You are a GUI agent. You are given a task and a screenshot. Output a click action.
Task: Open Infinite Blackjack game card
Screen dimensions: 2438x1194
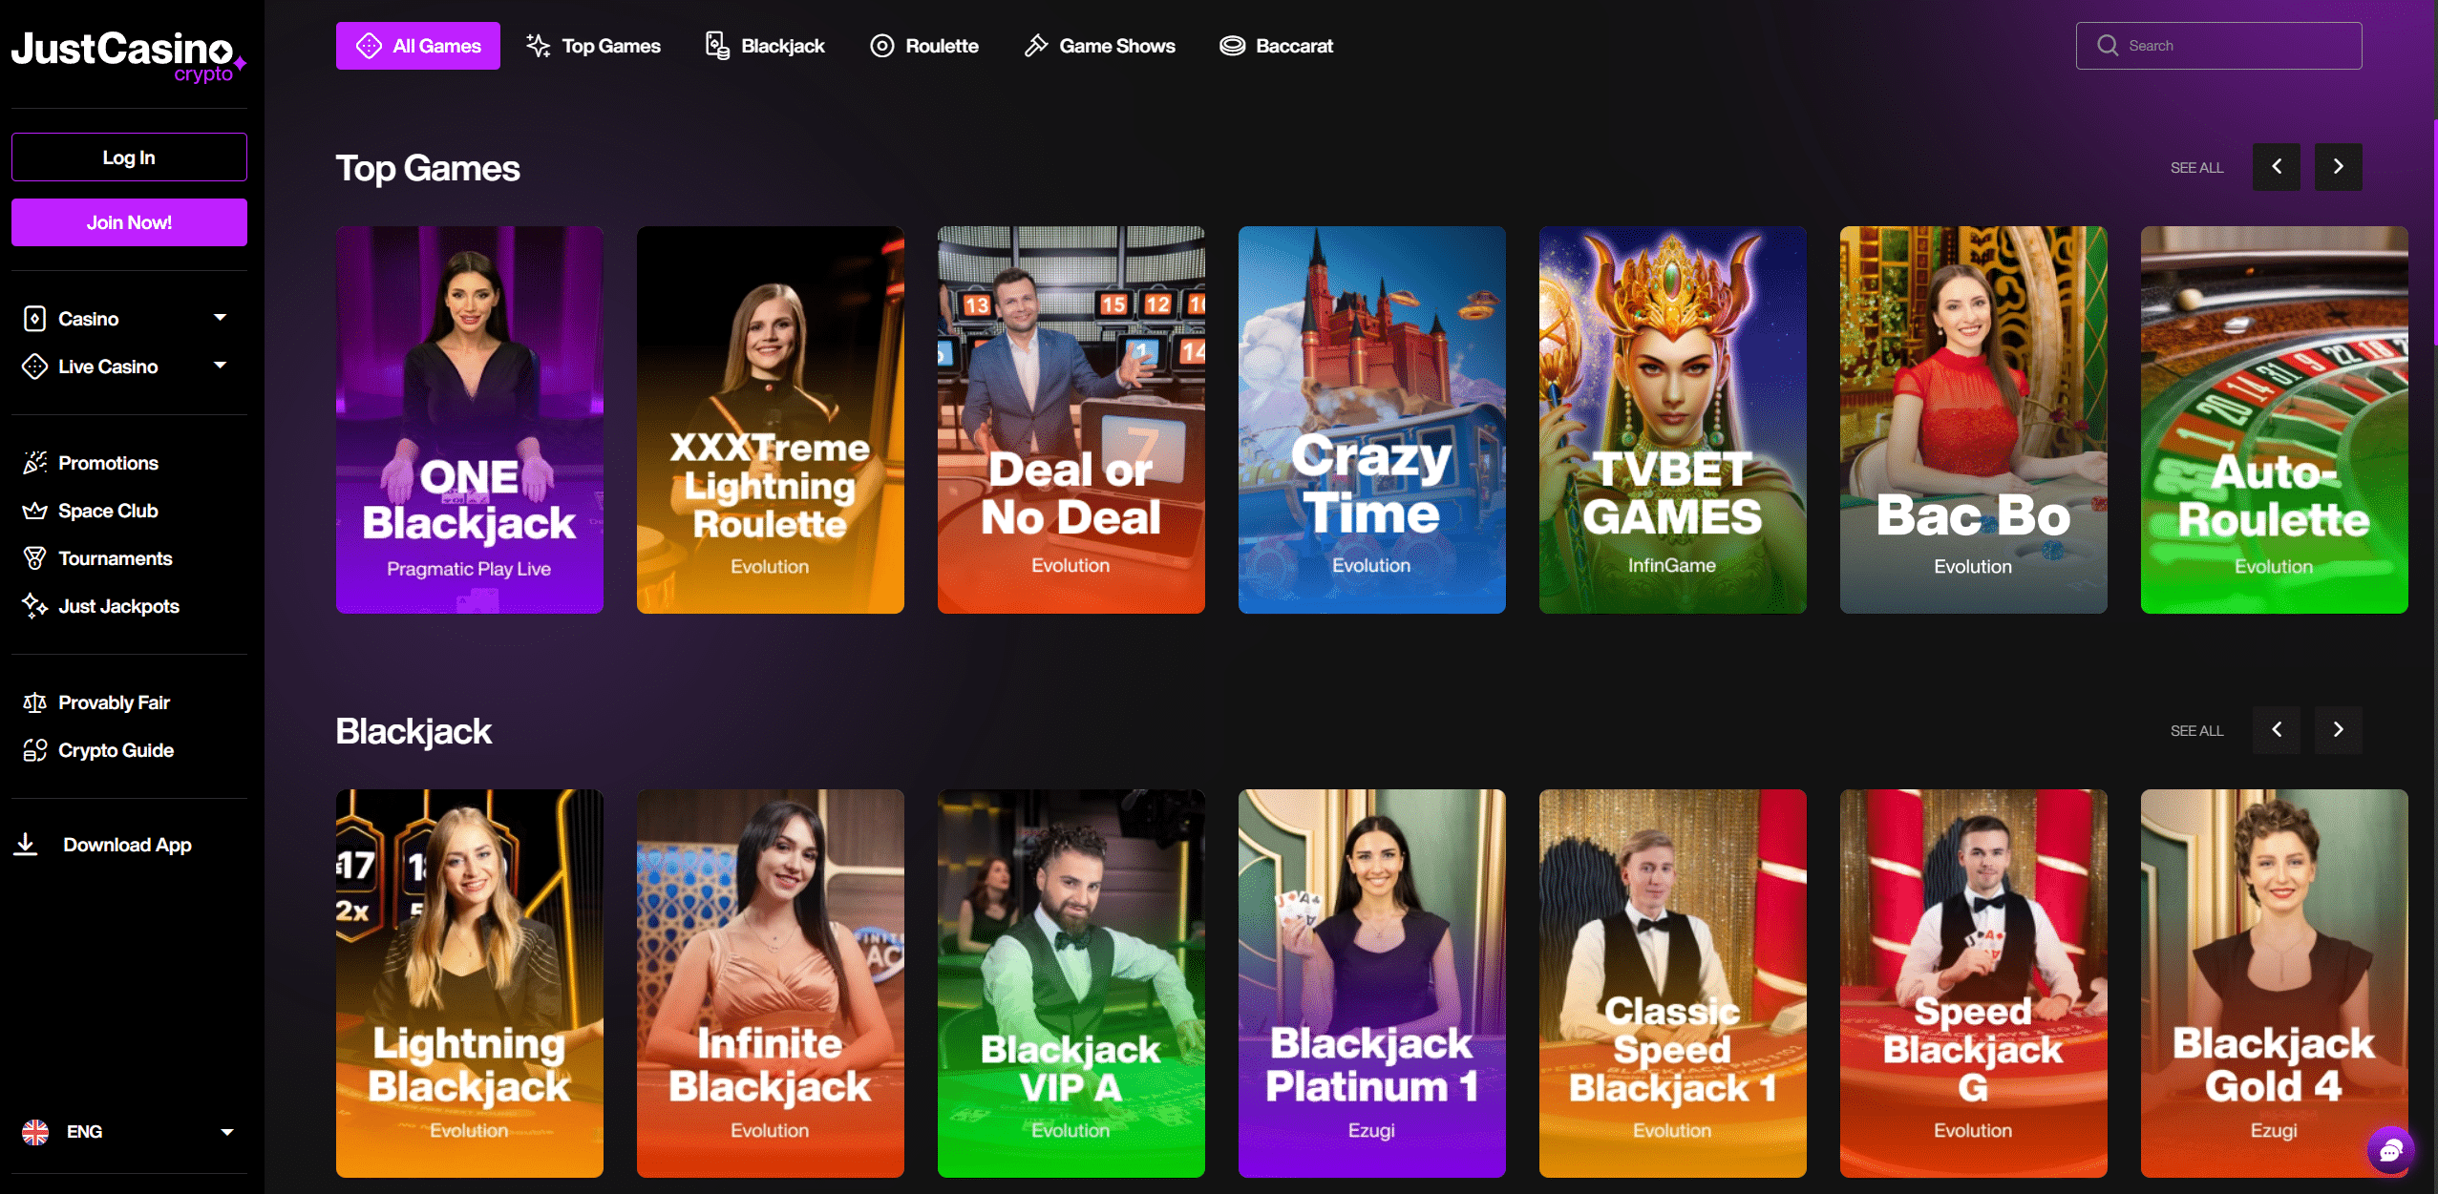770,983
